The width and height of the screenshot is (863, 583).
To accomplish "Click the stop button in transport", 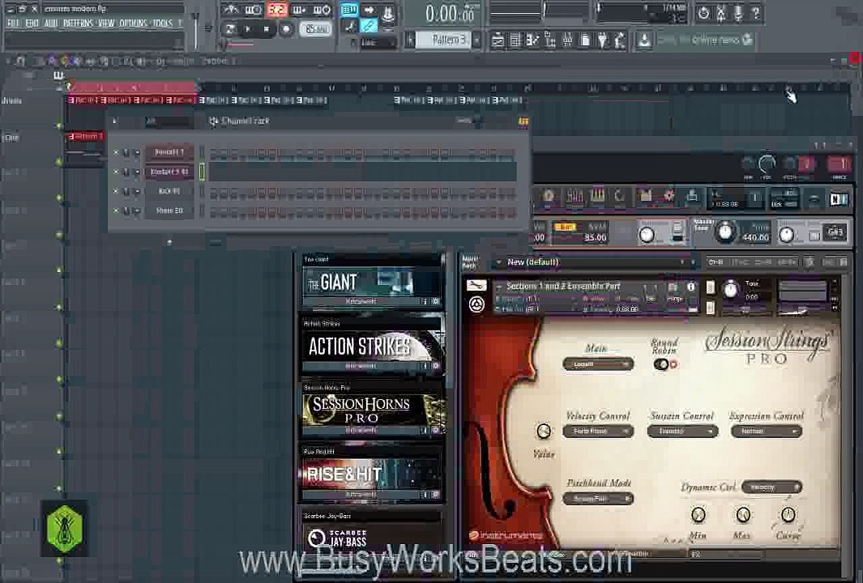I will 267,28.
